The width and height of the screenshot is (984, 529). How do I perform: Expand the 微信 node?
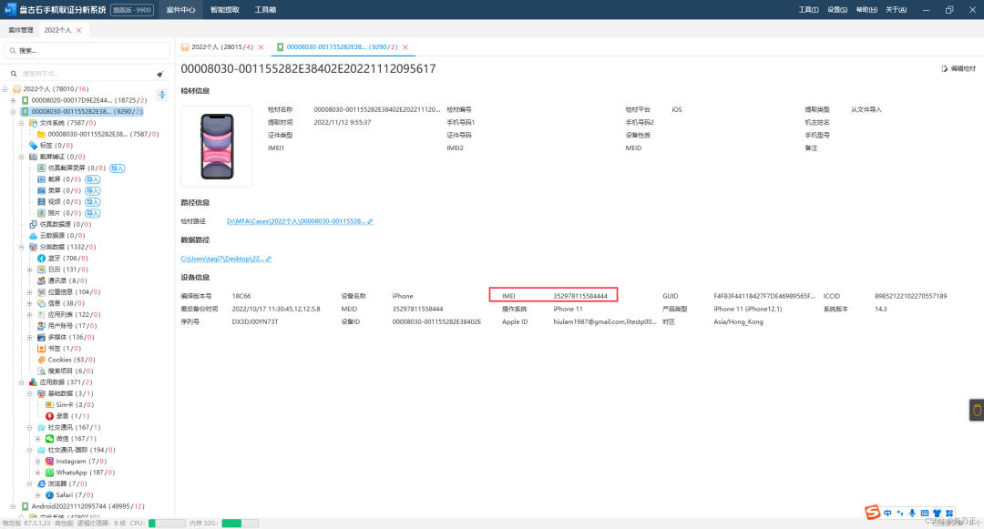(x=37, y=439)
